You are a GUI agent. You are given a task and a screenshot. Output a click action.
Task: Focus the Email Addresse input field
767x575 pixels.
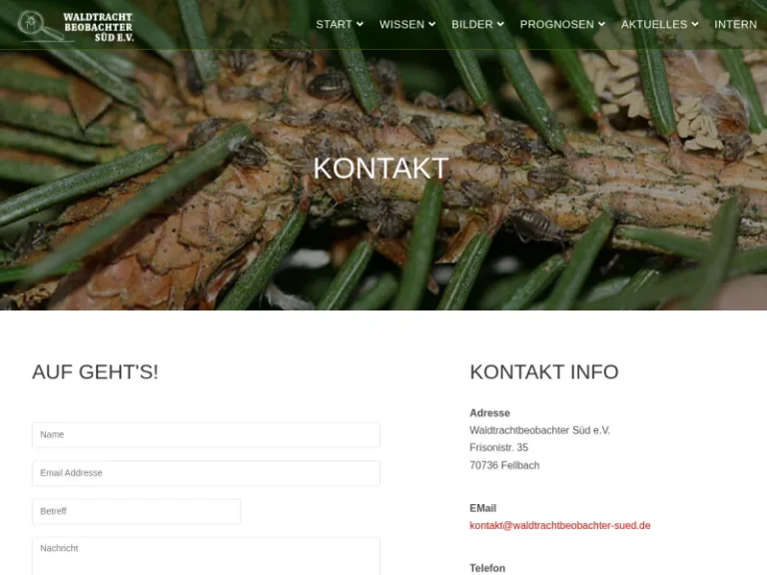[x=206, y=473]
